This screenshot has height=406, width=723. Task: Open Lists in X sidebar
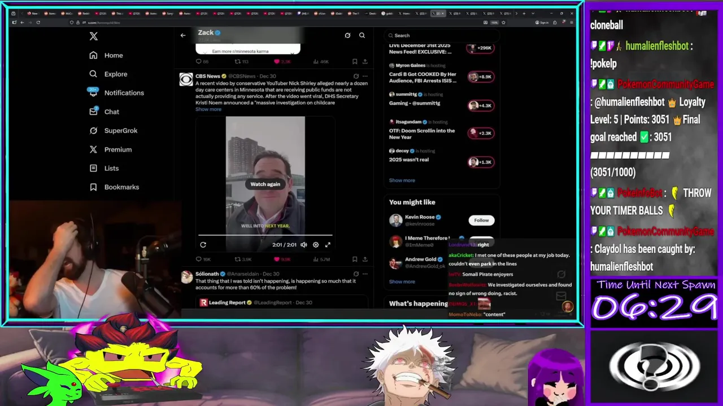pos(104,168)
